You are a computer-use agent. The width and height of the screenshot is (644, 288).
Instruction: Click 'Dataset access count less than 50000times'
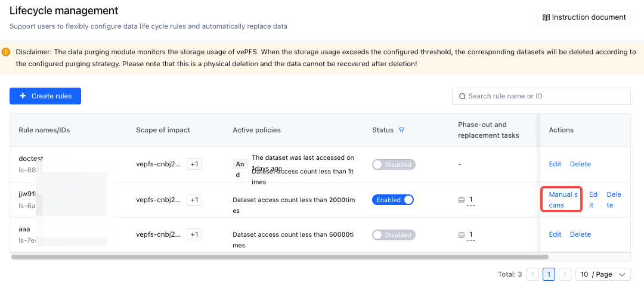click(x=293, y=240)
